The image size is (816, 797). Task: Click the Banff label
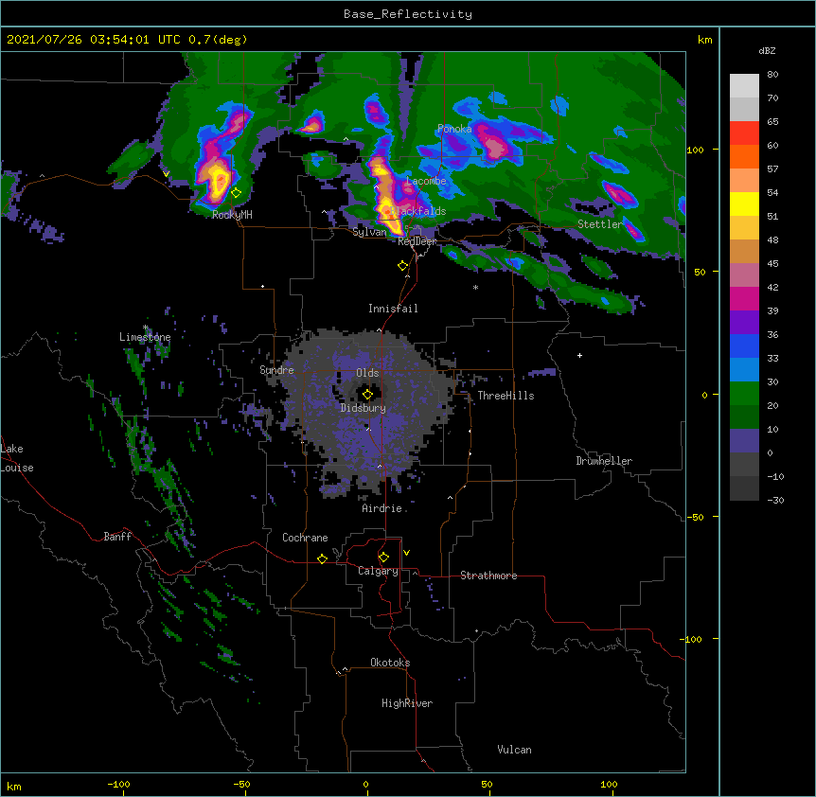pyautogui.click(x=117, y=537)
